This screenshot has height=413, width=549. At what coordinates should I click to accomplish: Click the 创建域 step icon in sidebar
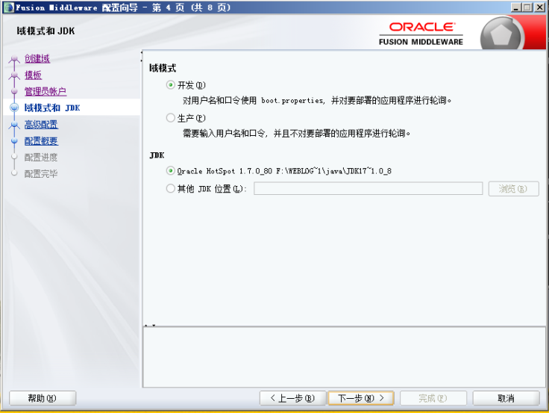click(13, 59)
